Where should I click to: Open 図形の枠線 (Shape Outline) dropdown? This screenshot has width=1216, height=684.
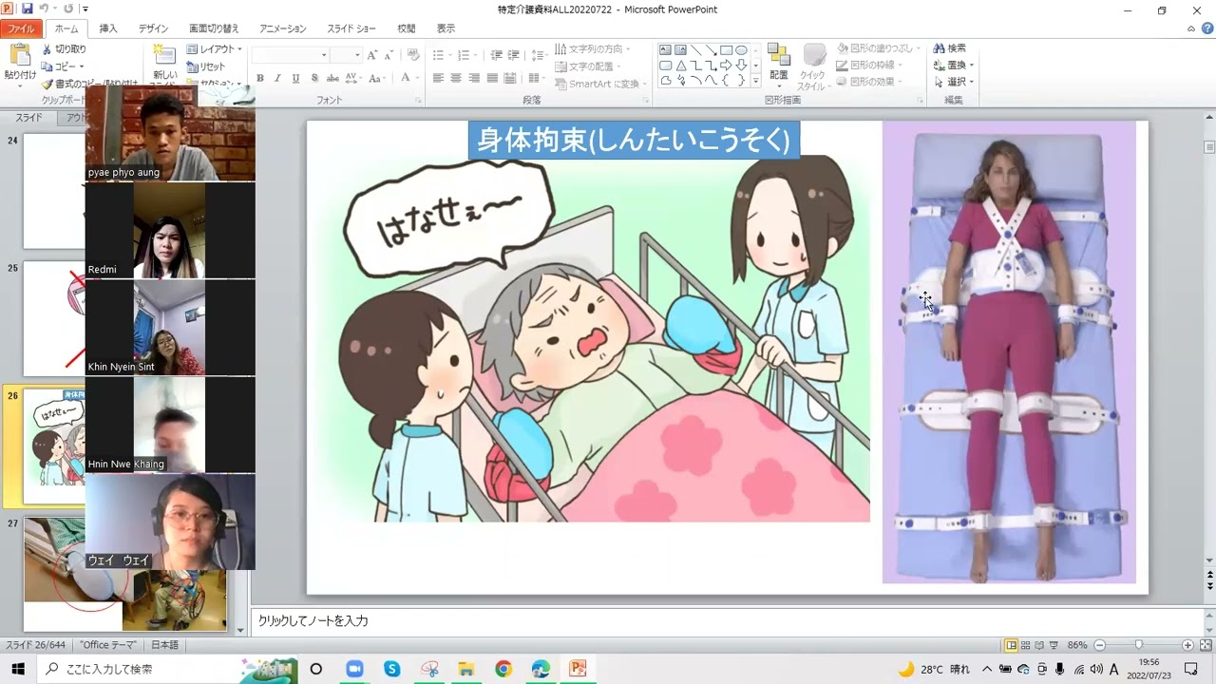[869, 66]
